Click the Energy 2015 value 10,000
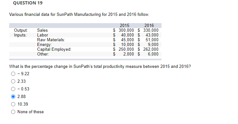The width and height of the screenshot is (238, 124). pos(127,44)
